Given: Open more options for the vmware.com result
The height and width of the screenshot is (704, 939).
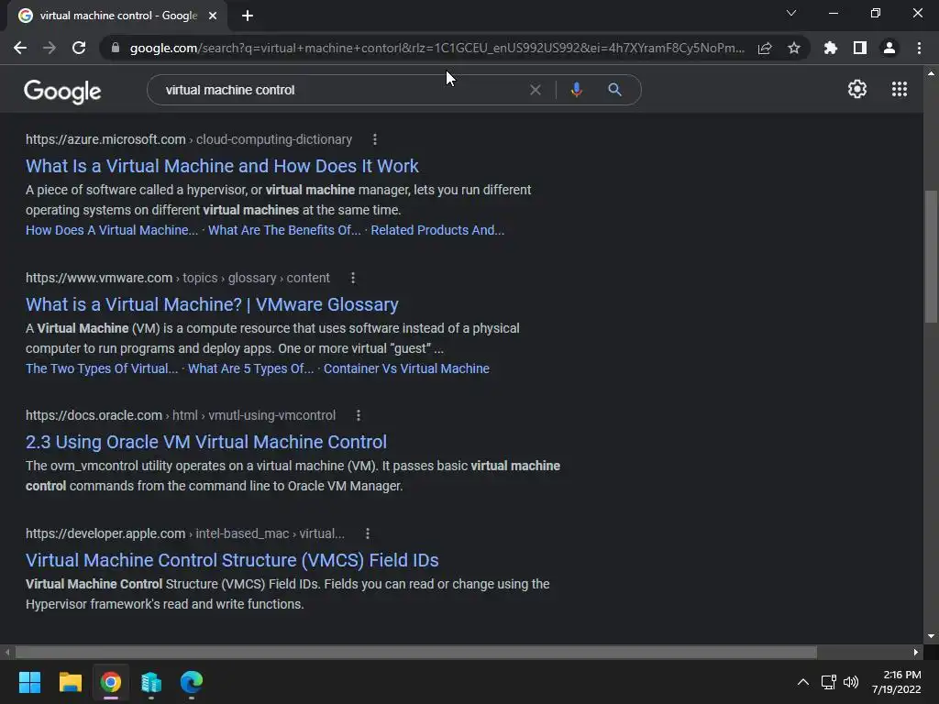Looking at the screenshot, I should click(x=353, y=278).
